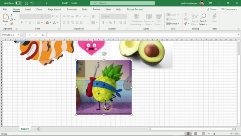Collapse the ribbon
Image resolution: width=241 pixels, height=136 pixels.
coord(238,29)
